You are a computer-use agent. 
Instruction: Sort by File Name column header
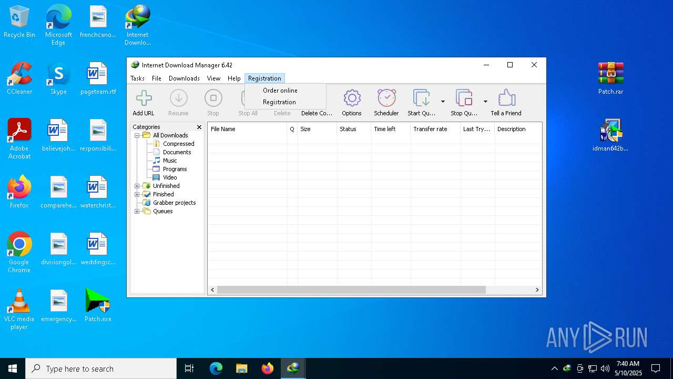pyautogui.click(x=247, y=129)
